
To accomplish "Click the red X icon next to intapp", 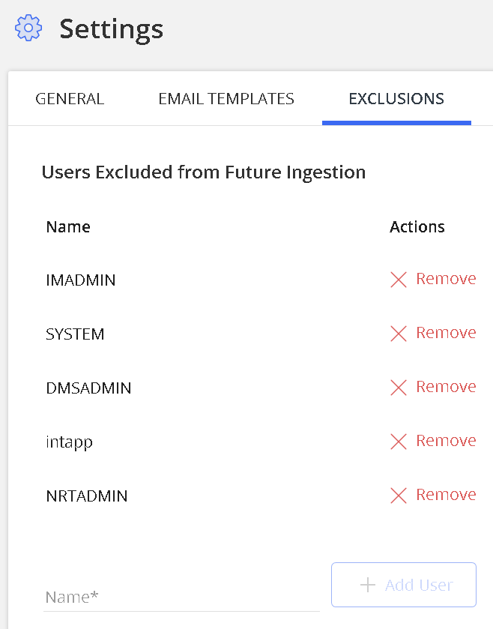I will click(x=399, y=442).
